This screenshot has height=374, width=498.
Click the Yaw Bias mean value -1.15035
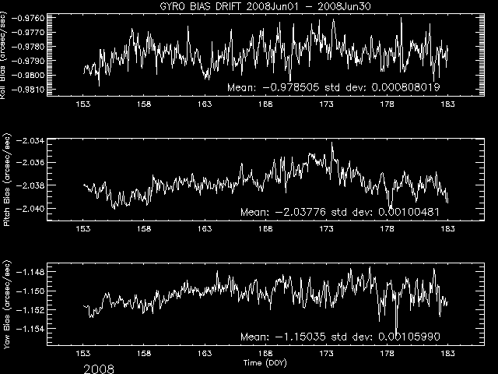[300, 337]
